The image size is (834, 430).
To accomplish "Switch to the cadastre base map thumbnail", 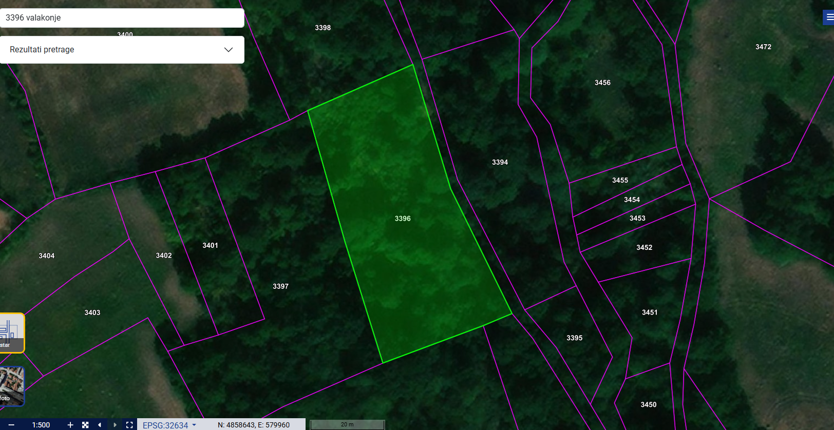I will pyautogui.click(x=11, y=333).
